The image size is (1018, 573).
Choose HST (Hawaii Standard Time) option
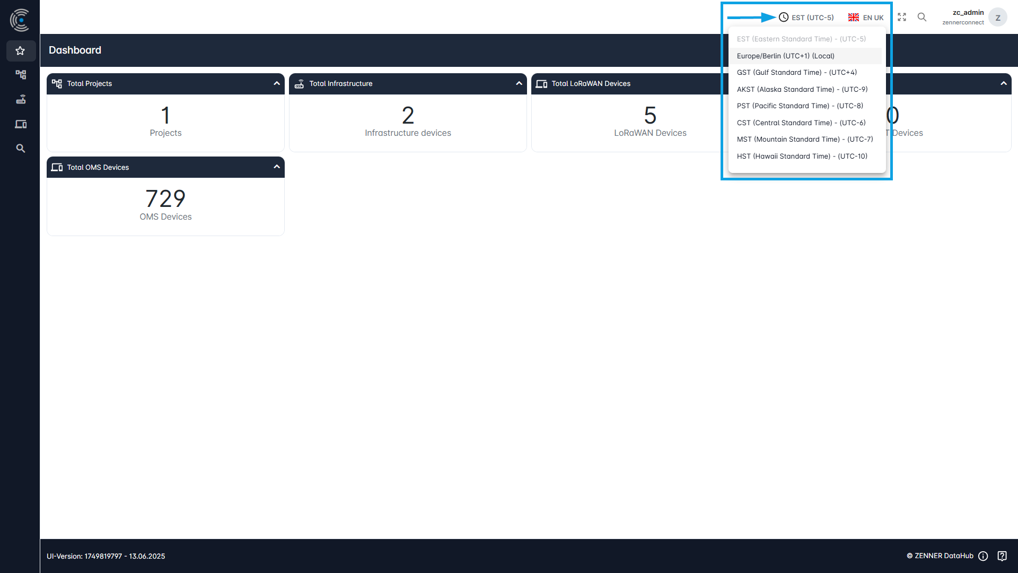click(802, 156)
